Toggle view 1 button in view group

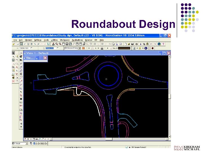[x=34, y=144]
